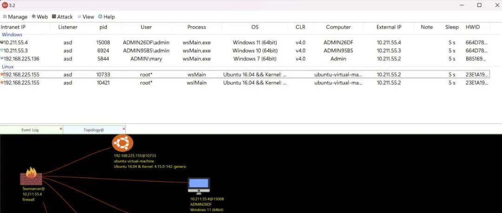Viewport: 502px width, 213px height.
Task: Click Windows 10 (64bit) OS cell
Action: tap(255, 51)
